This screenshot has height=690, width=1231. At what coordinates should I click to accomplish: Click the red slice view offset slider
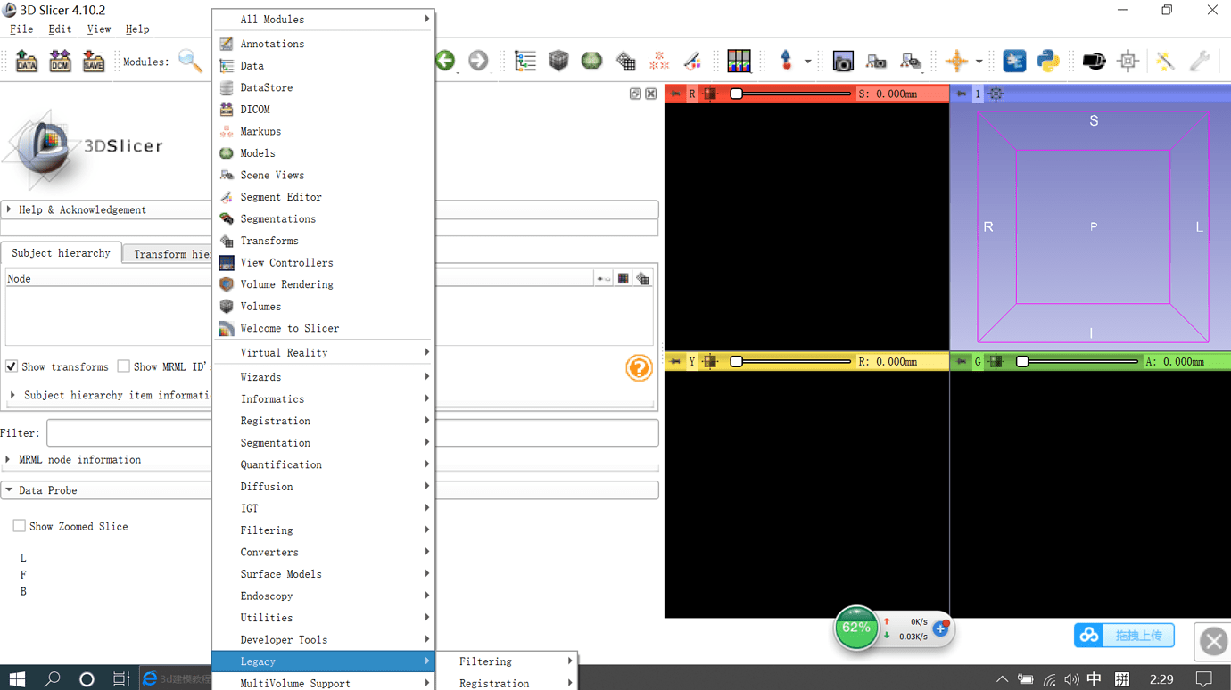792,94
